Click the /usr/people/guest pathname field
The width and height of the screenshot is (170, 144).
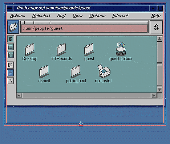84,29
